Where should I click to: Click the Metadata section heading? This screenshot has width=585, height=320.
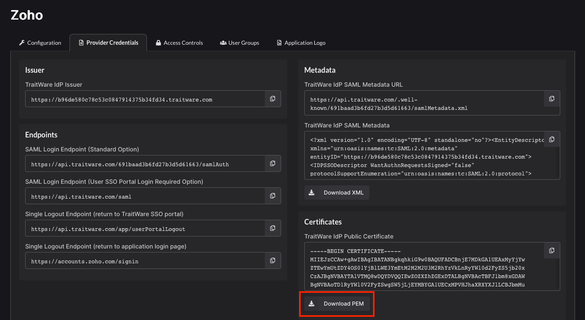320,70
